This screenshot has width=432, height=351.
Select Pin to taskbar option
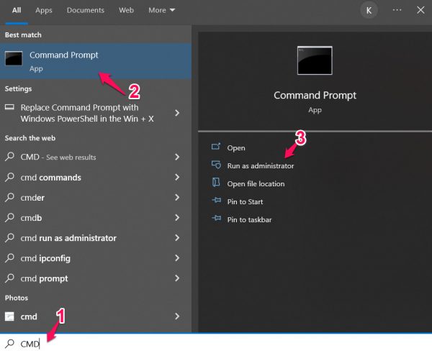pyautogui.click(x=249, y=219)
